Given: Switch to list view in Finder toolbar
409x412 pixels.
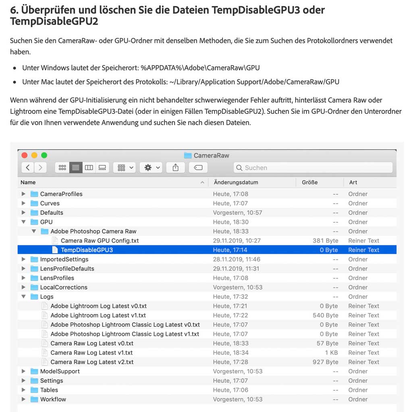Looking at the screenshot, I should pos(76,167).
